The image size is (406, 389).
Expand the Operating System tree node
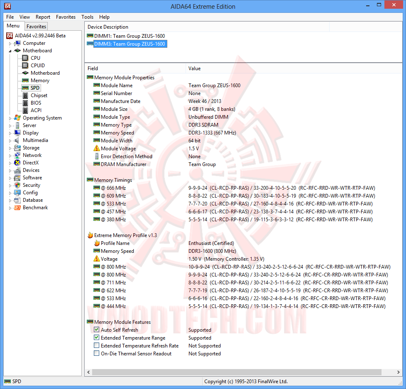tap(10, 118)
